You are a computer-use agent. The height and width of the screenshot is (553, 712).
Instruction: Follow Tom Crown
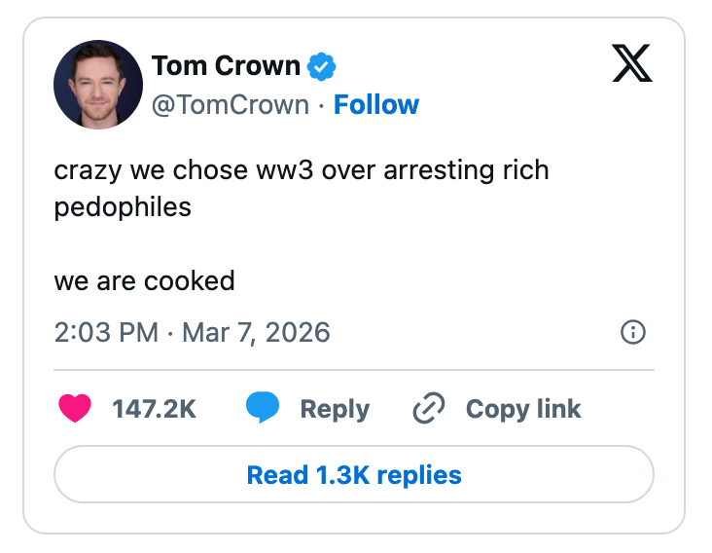click(x=376, y=105)
